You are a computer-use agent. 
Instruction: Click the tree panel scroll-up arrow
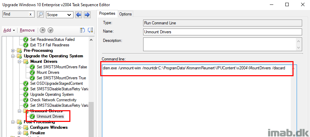tap(91, 40)
